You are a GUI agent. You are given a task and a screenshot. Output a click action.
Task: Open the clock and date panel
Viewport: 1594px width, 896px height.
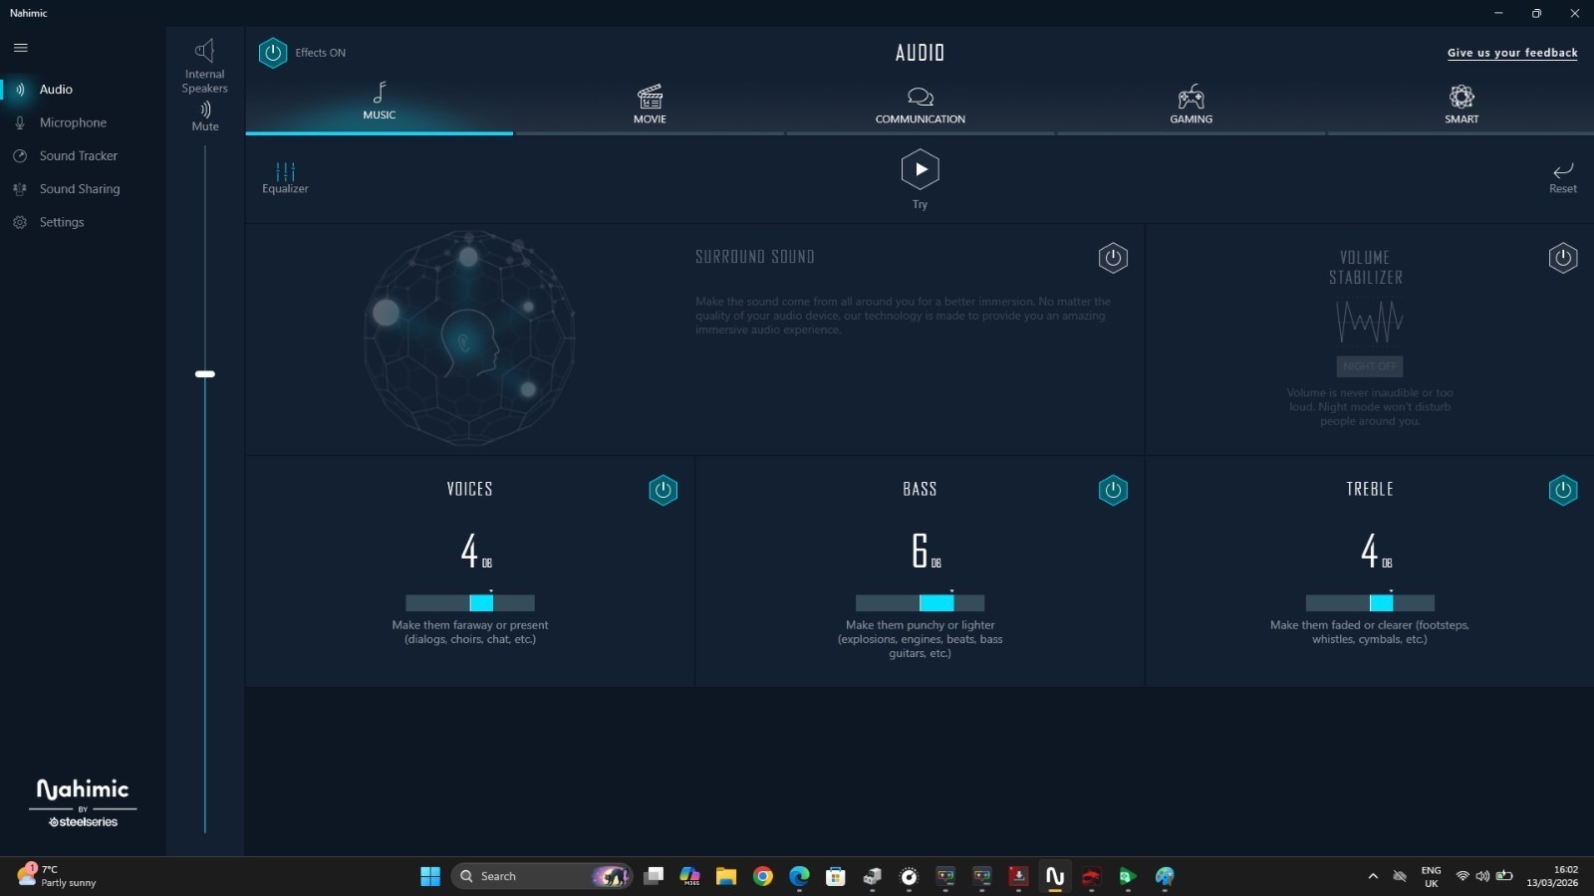pyautogui.click(x=1552, y=876)
